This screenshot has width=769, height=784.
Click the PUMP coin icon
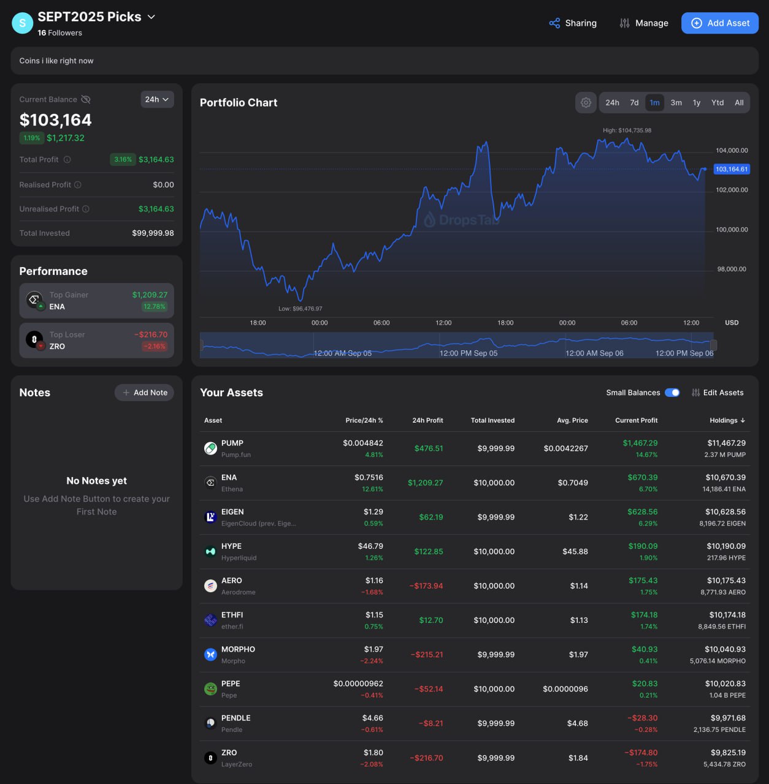coord(210,448)
